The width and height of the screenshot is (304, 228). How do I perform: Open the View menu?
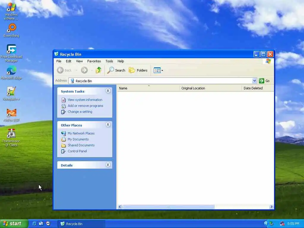pyautogui.click(x=79, y=61)
